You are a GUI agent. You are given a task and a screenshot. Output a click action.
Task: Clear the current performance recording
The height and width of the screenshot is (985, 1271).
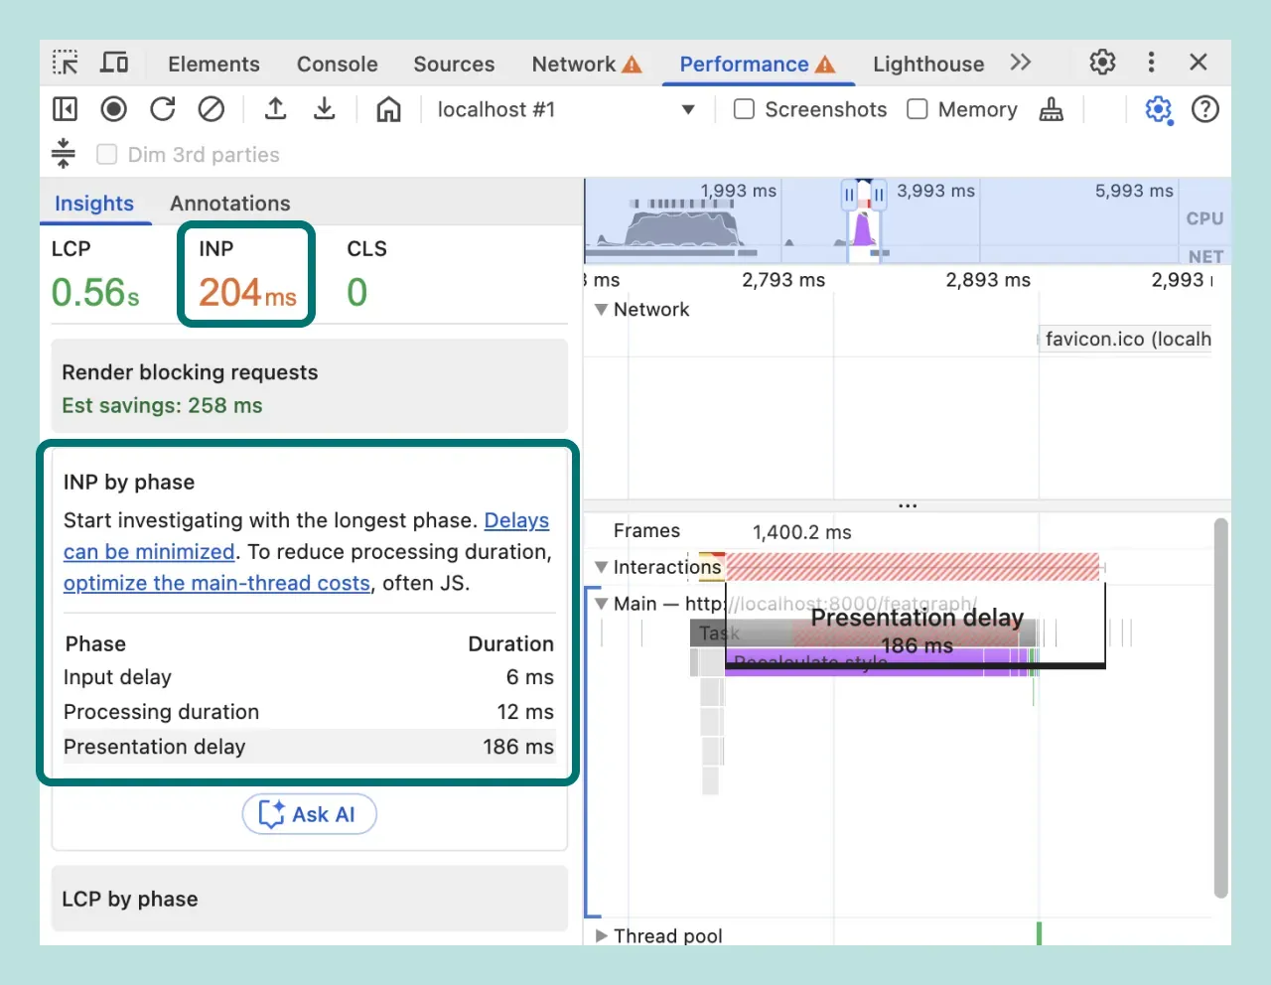[x=211, y=109]
